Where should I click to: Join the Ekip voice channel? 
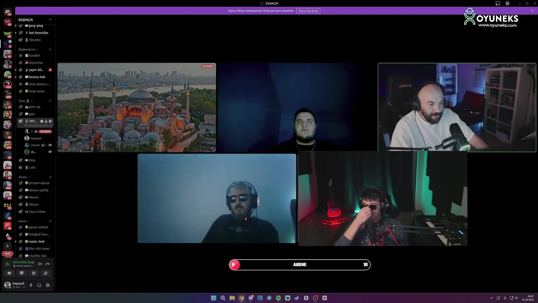[x=34, y=160]
